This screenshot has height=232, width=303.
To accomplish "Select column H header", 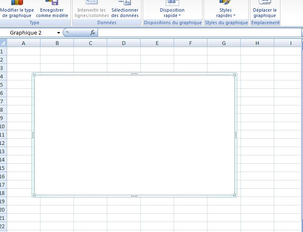I will 257,43.
